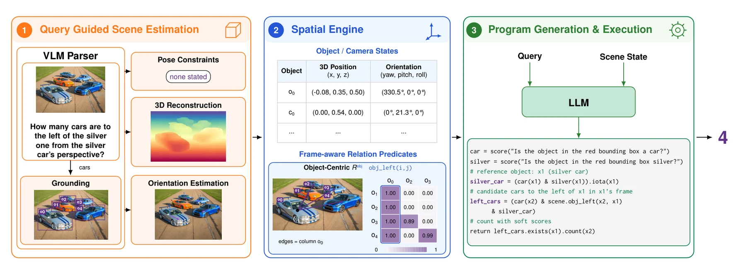Select the 1.00 cell in matrix row O1
The image size is (746, 271).
coord(390,193)
